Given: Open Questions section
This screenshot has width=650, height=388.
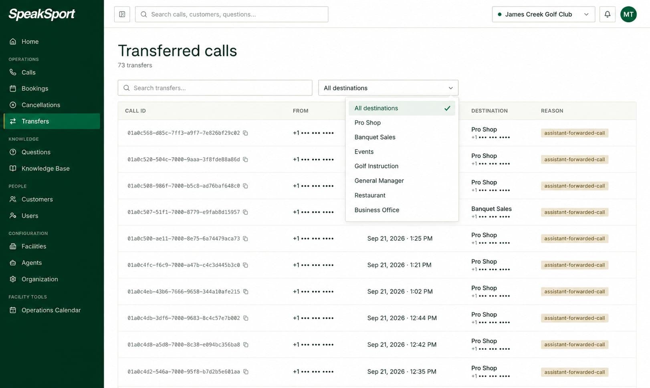Looking at the screenshot, I should pyautogui.click(x=52, y=152).
